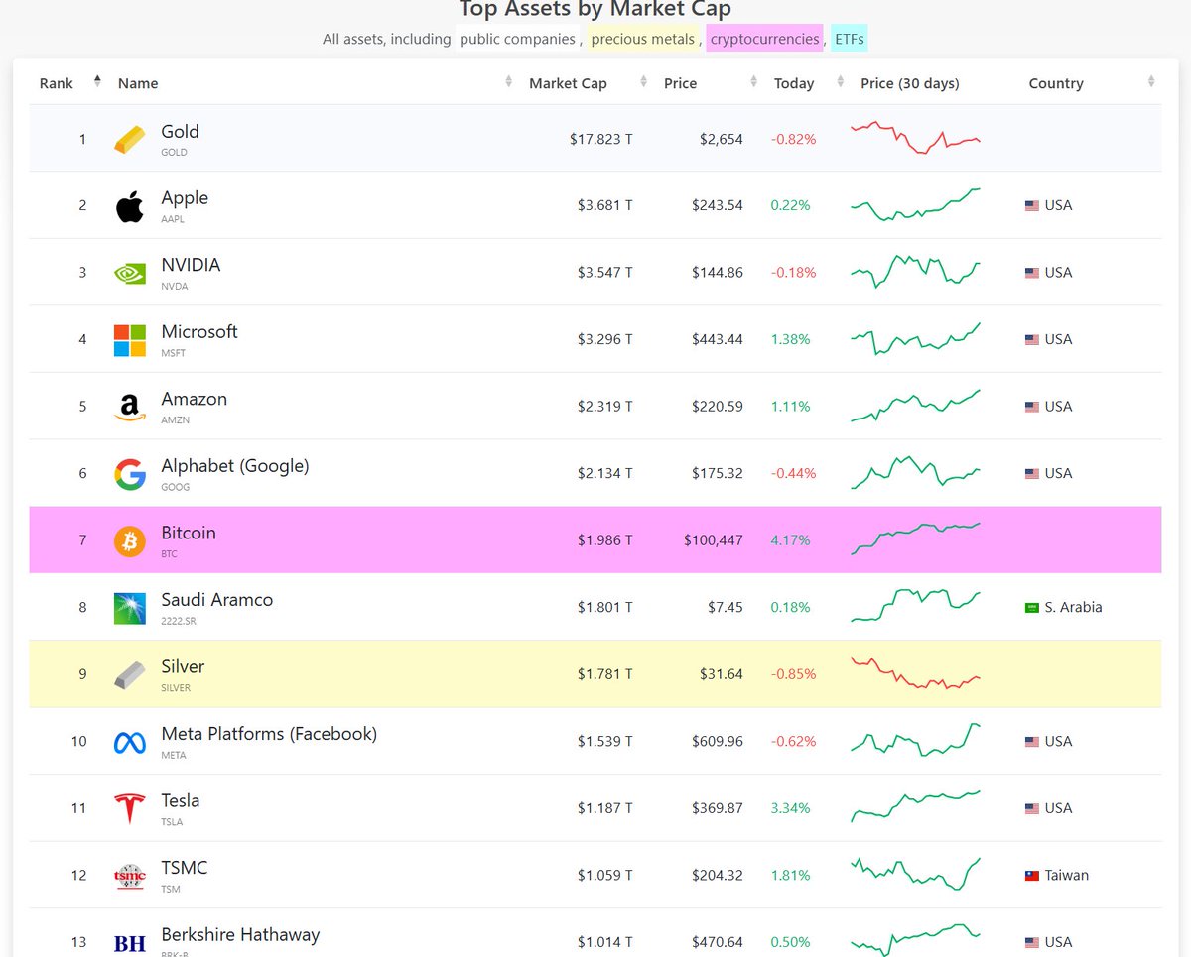Click the Silver bar icon
This screenshot has height=957, width=1191.
coord(129,674)
